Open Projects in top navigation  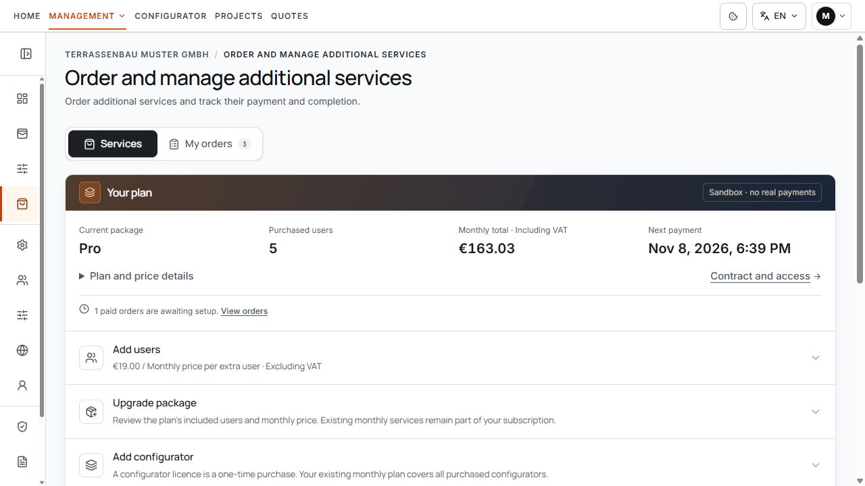tap(239, 16)
